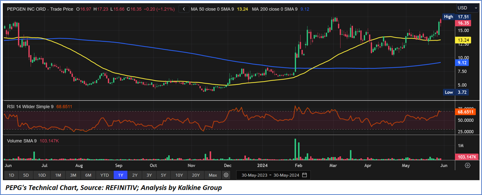Select the 20Y time range
Image resolution: width=482 pixels, height=195 pixels.
pos(196,175)
